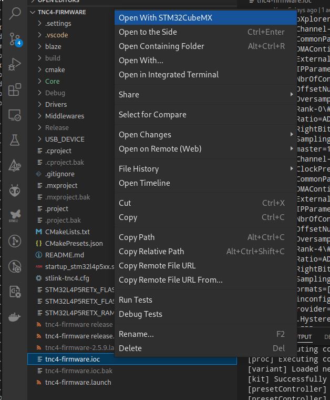Open the Run and Debug view
The image size is (330, 400).
(x=15, y=64)
